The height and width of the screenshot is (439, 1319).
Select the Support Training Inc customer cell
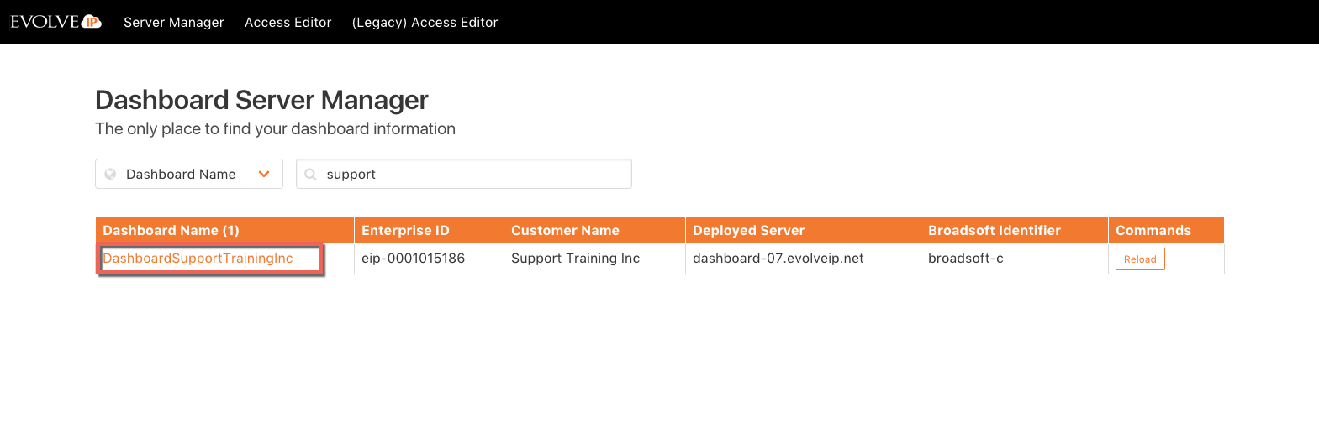(x=575, y=259)
